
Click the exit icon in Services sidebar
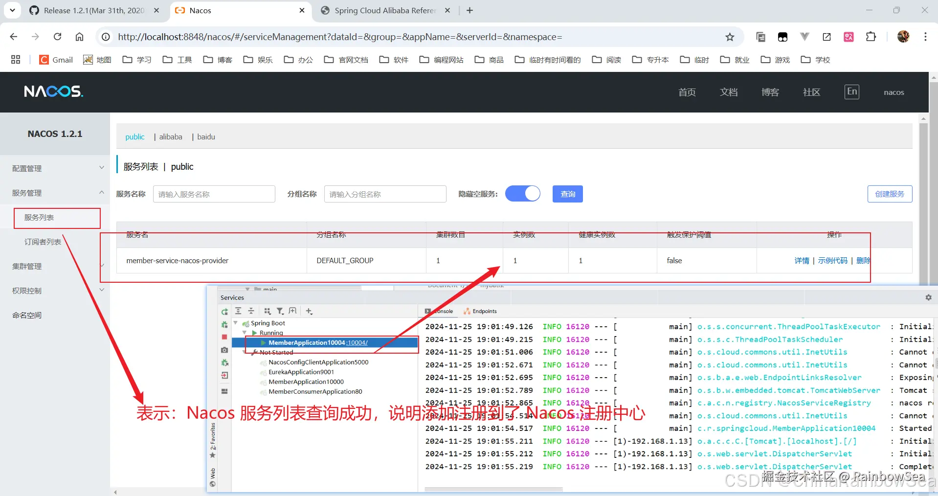(x=224, y=376)
